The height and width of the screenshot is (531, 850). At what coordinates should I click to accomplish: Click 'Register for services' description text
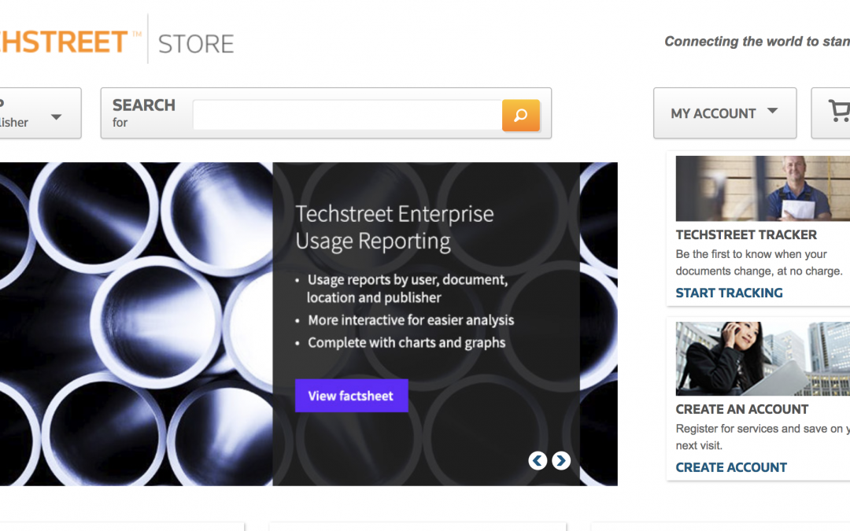763,437
